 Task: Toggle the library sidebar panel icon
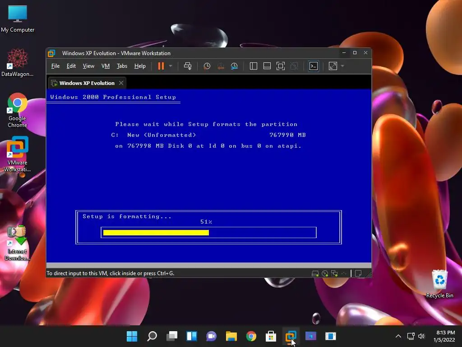pos(254,66)
